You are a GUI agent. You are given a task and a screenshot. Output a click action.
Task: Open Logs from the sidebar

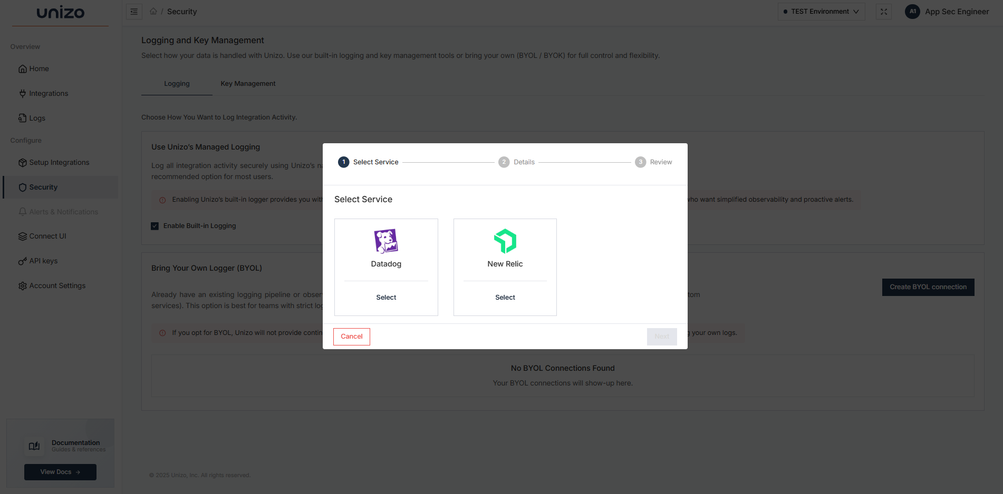tap(22, 118)
